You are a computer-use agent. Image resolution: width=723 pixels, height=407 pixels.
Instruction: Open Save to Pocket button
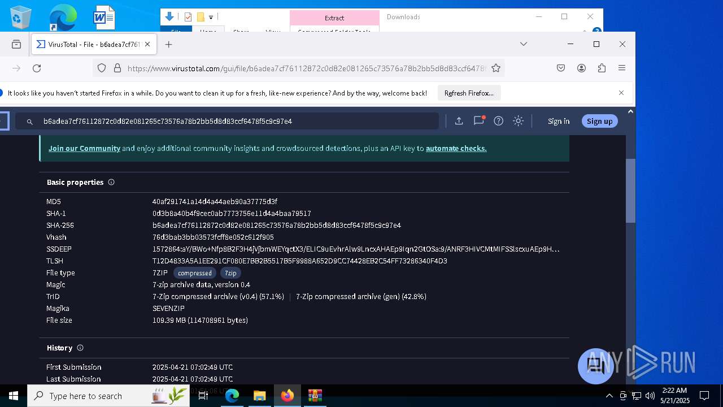click(x=561, y=68)
